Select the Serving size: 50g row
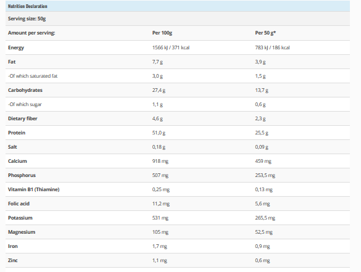Viewport: 361px width, 272px height. coord(178,19)
